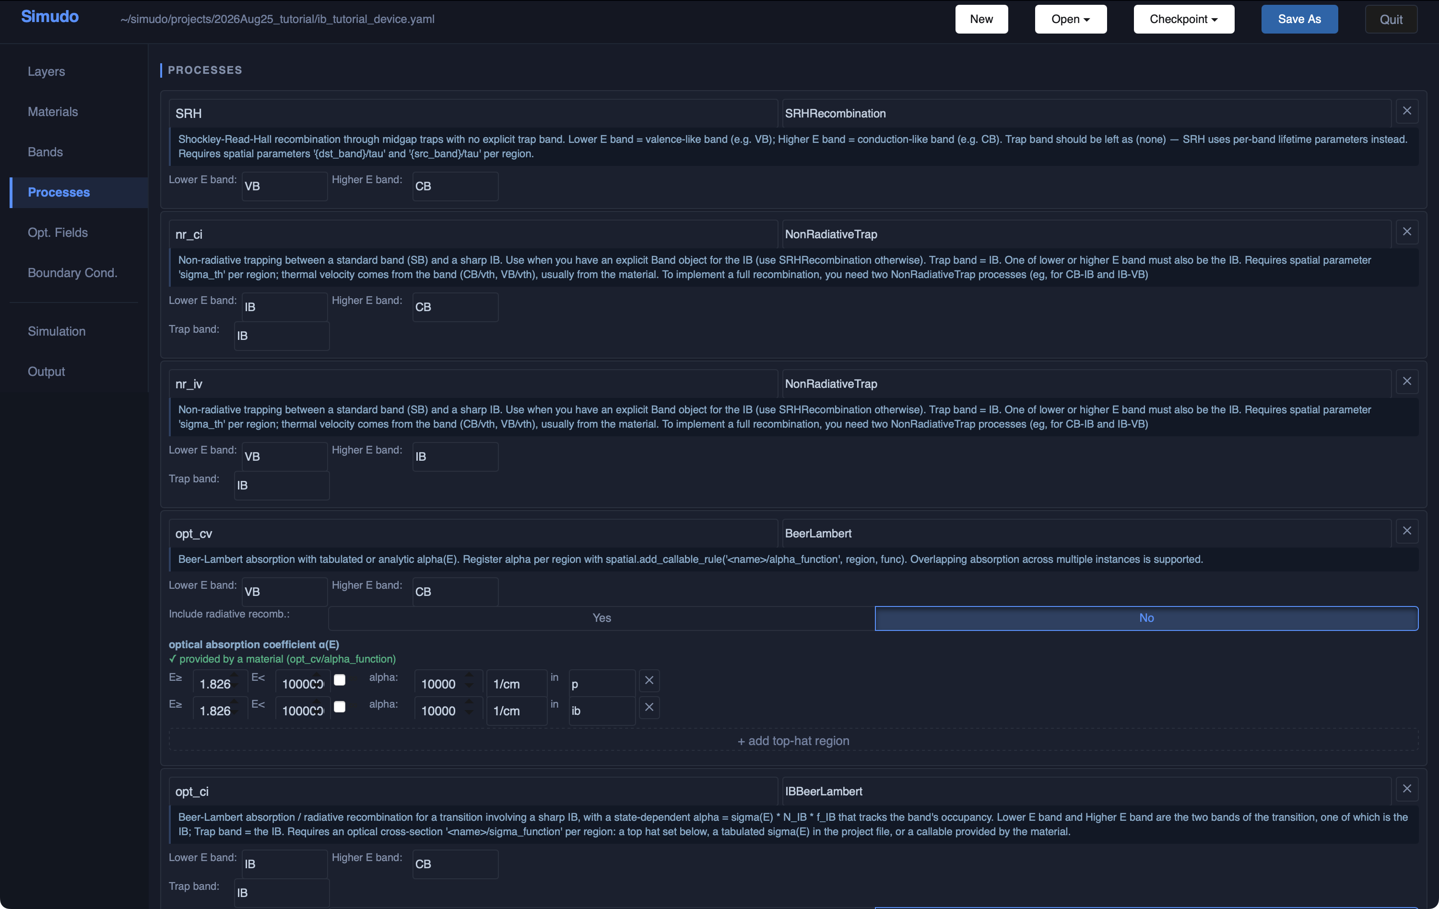Open the Open dropdown menu
Screen dimensions: 1439x909
point(1070,19)
